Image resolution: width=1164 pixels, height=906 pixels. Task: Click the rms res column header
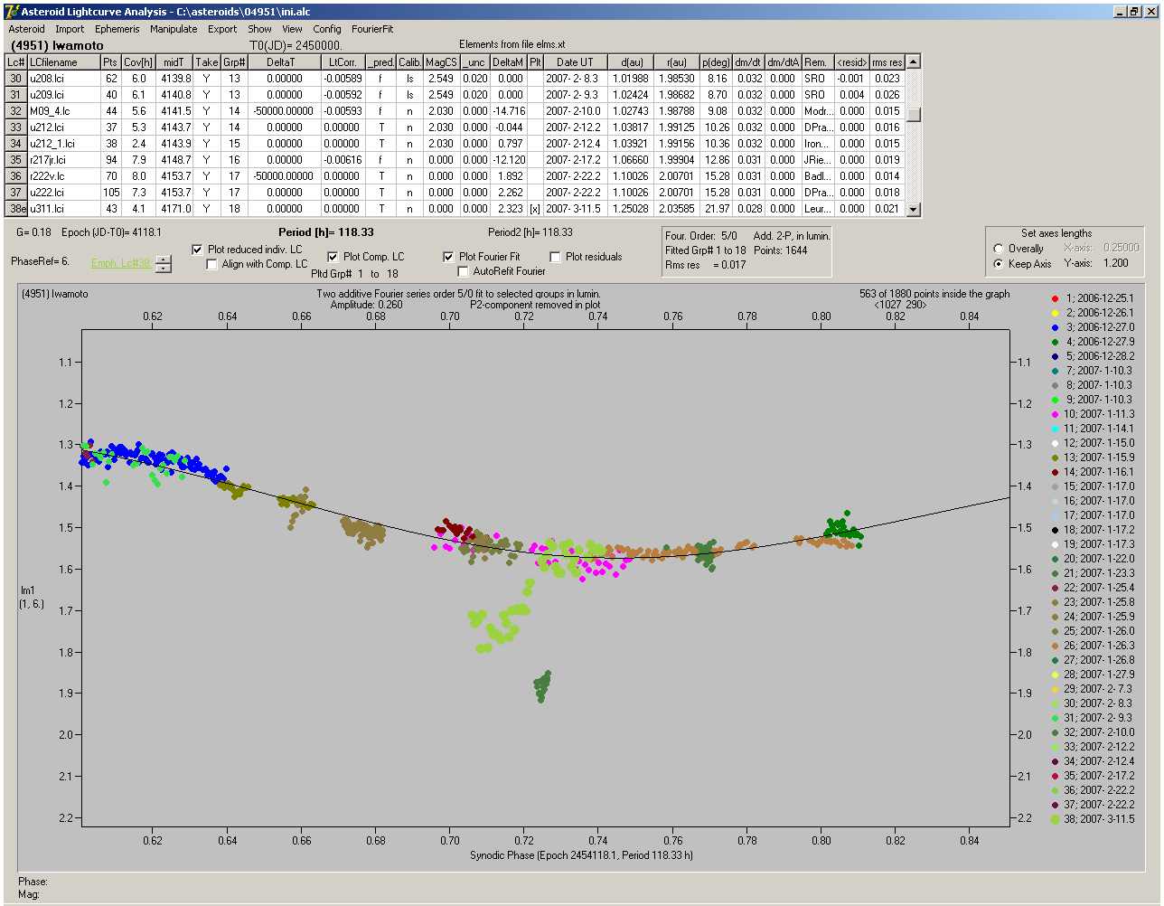[x=887, y=62]
